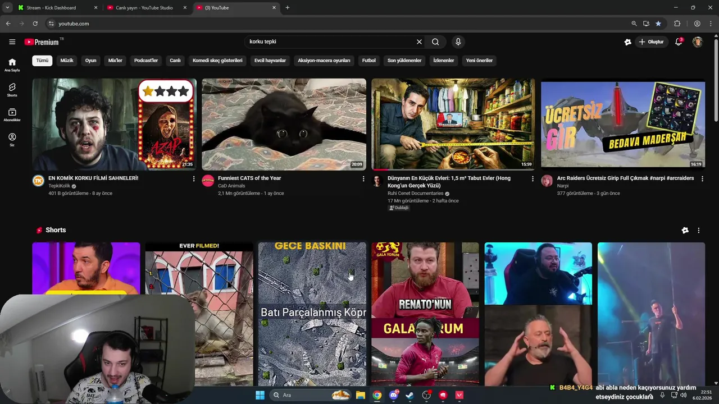Open the YouTube guide hamburger menu

[12, 42]
